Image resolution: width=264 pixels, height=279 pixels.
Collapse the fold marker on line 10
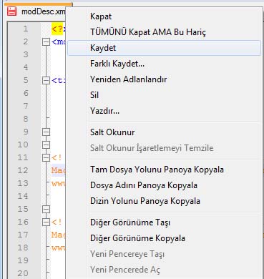coord(46,145)
